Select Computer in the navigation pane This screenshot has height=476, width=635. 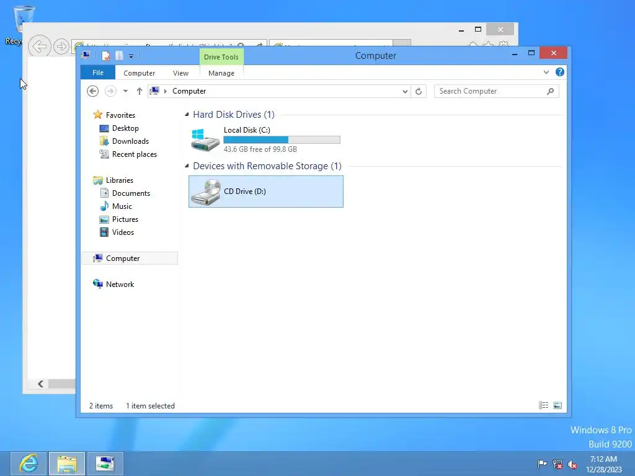click(x=130, y=258)
